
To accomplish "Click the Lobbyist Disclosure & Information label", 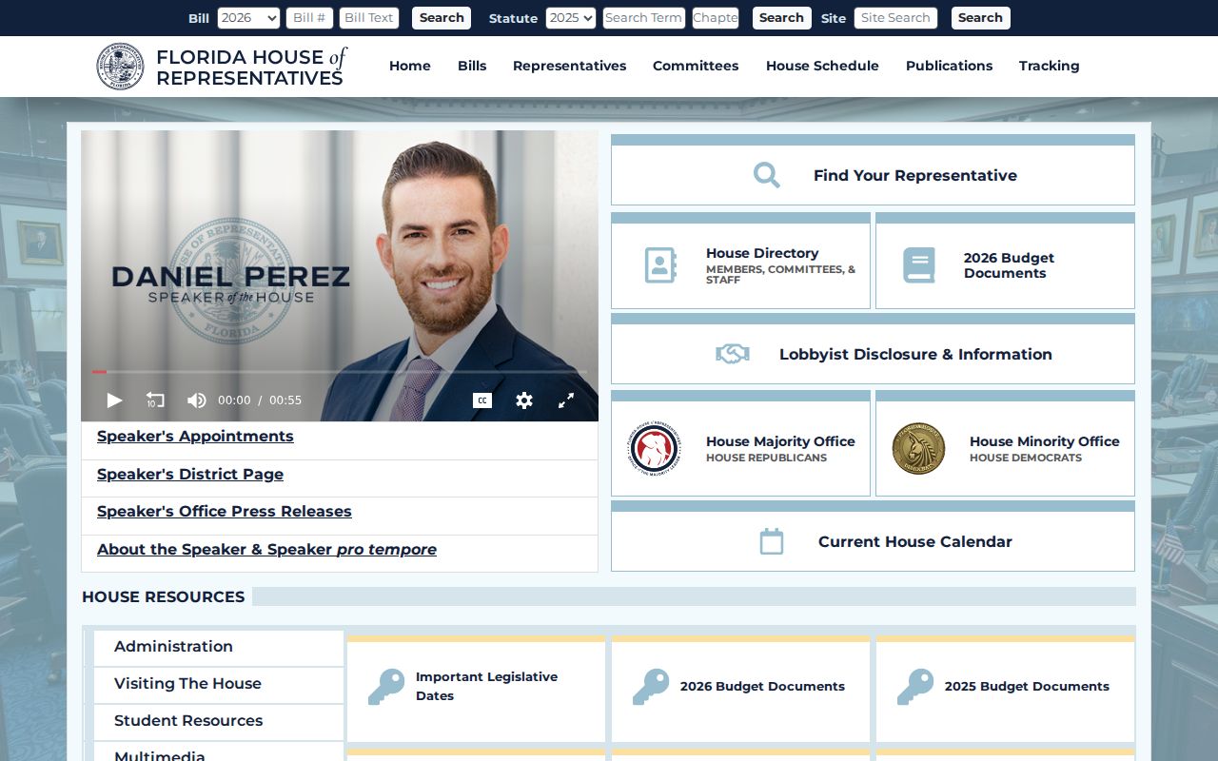I will [915, 354].
